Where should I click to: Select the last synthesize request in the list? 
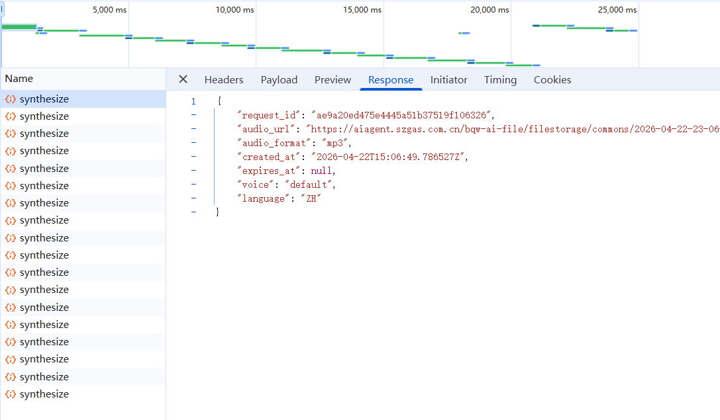click(x=83, y=394)
